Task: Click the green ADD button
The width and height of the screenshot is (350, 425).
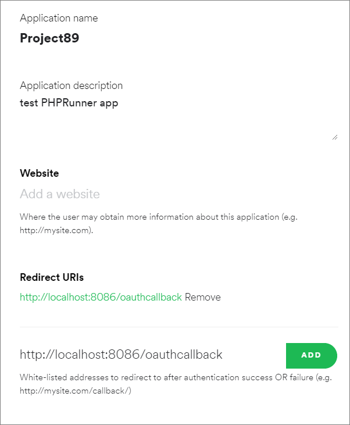Action: [x=311, y=355]
